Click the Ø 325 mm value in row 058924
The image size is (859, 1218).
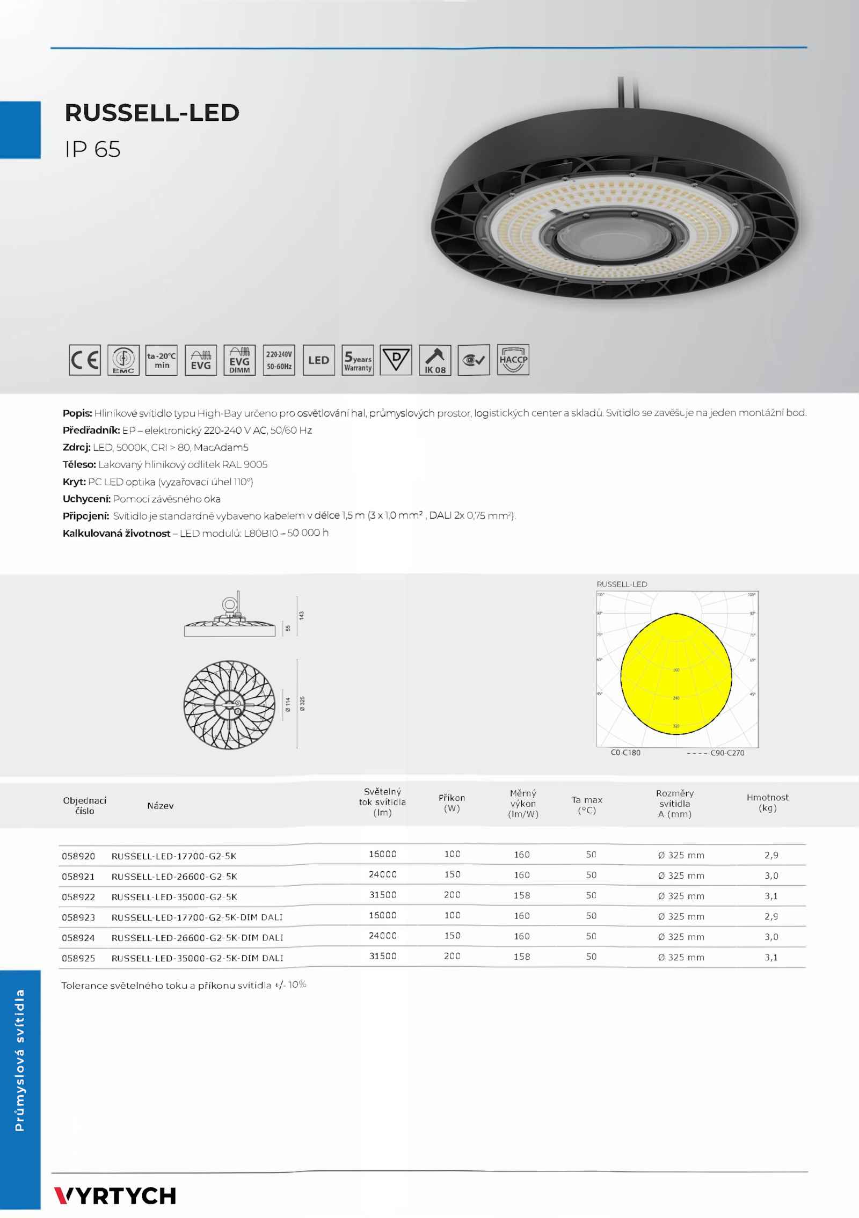681,937
